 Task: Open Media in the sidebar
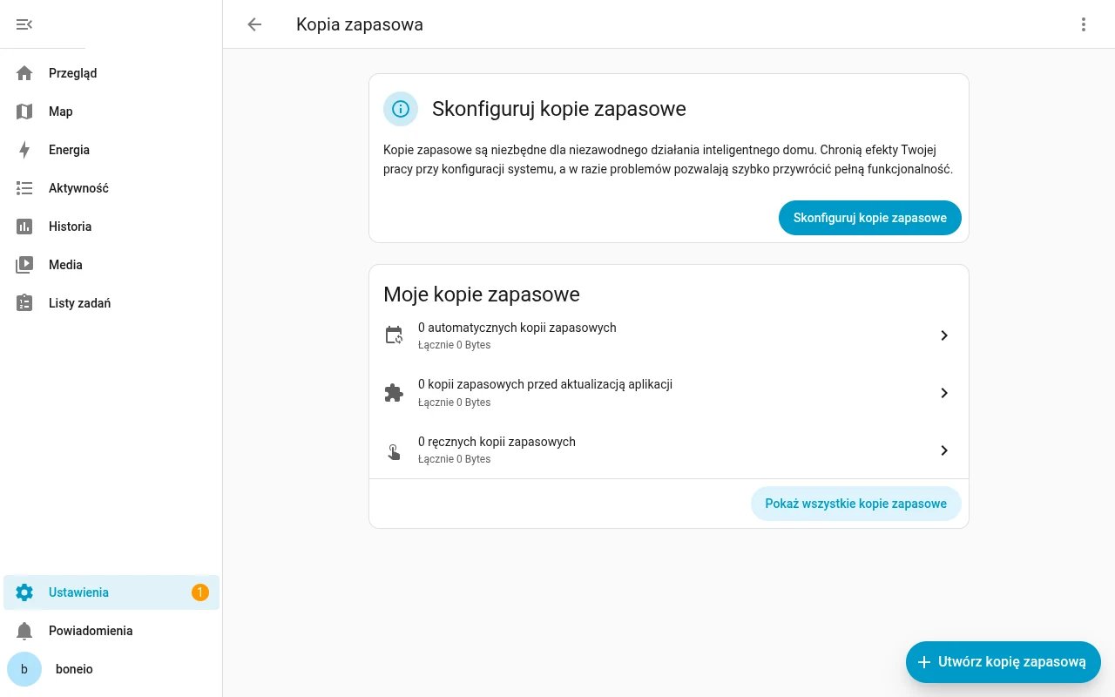tap(111, 265)
